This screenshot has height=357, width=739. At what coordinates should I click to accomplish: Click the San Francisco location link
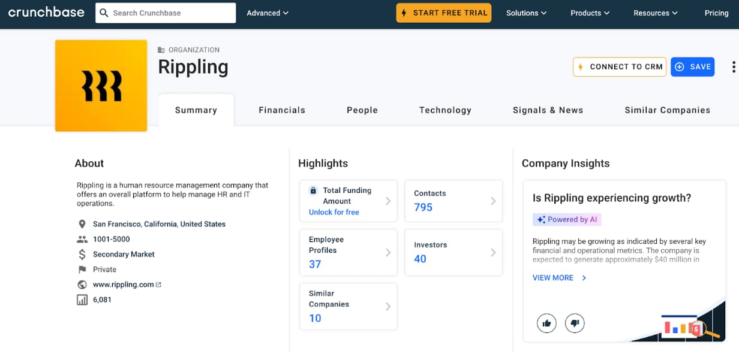tap(117, 224)
